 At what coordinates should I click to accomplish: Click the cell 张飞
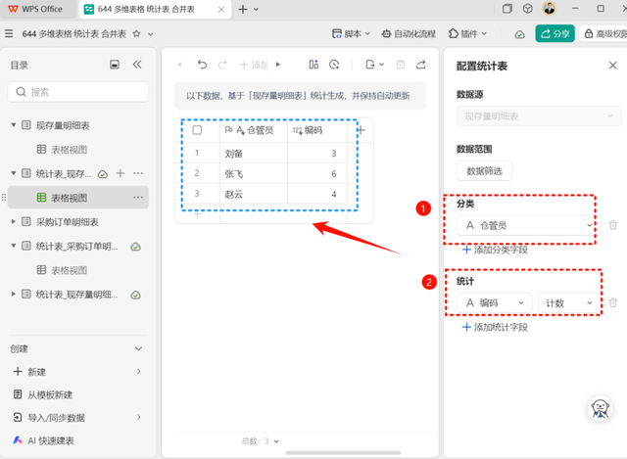254,173
